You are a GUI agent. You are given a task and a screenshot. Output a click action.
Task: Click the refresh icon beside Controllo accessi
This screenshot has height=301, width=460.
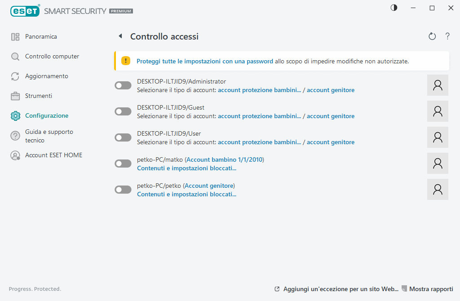point(432,36)
